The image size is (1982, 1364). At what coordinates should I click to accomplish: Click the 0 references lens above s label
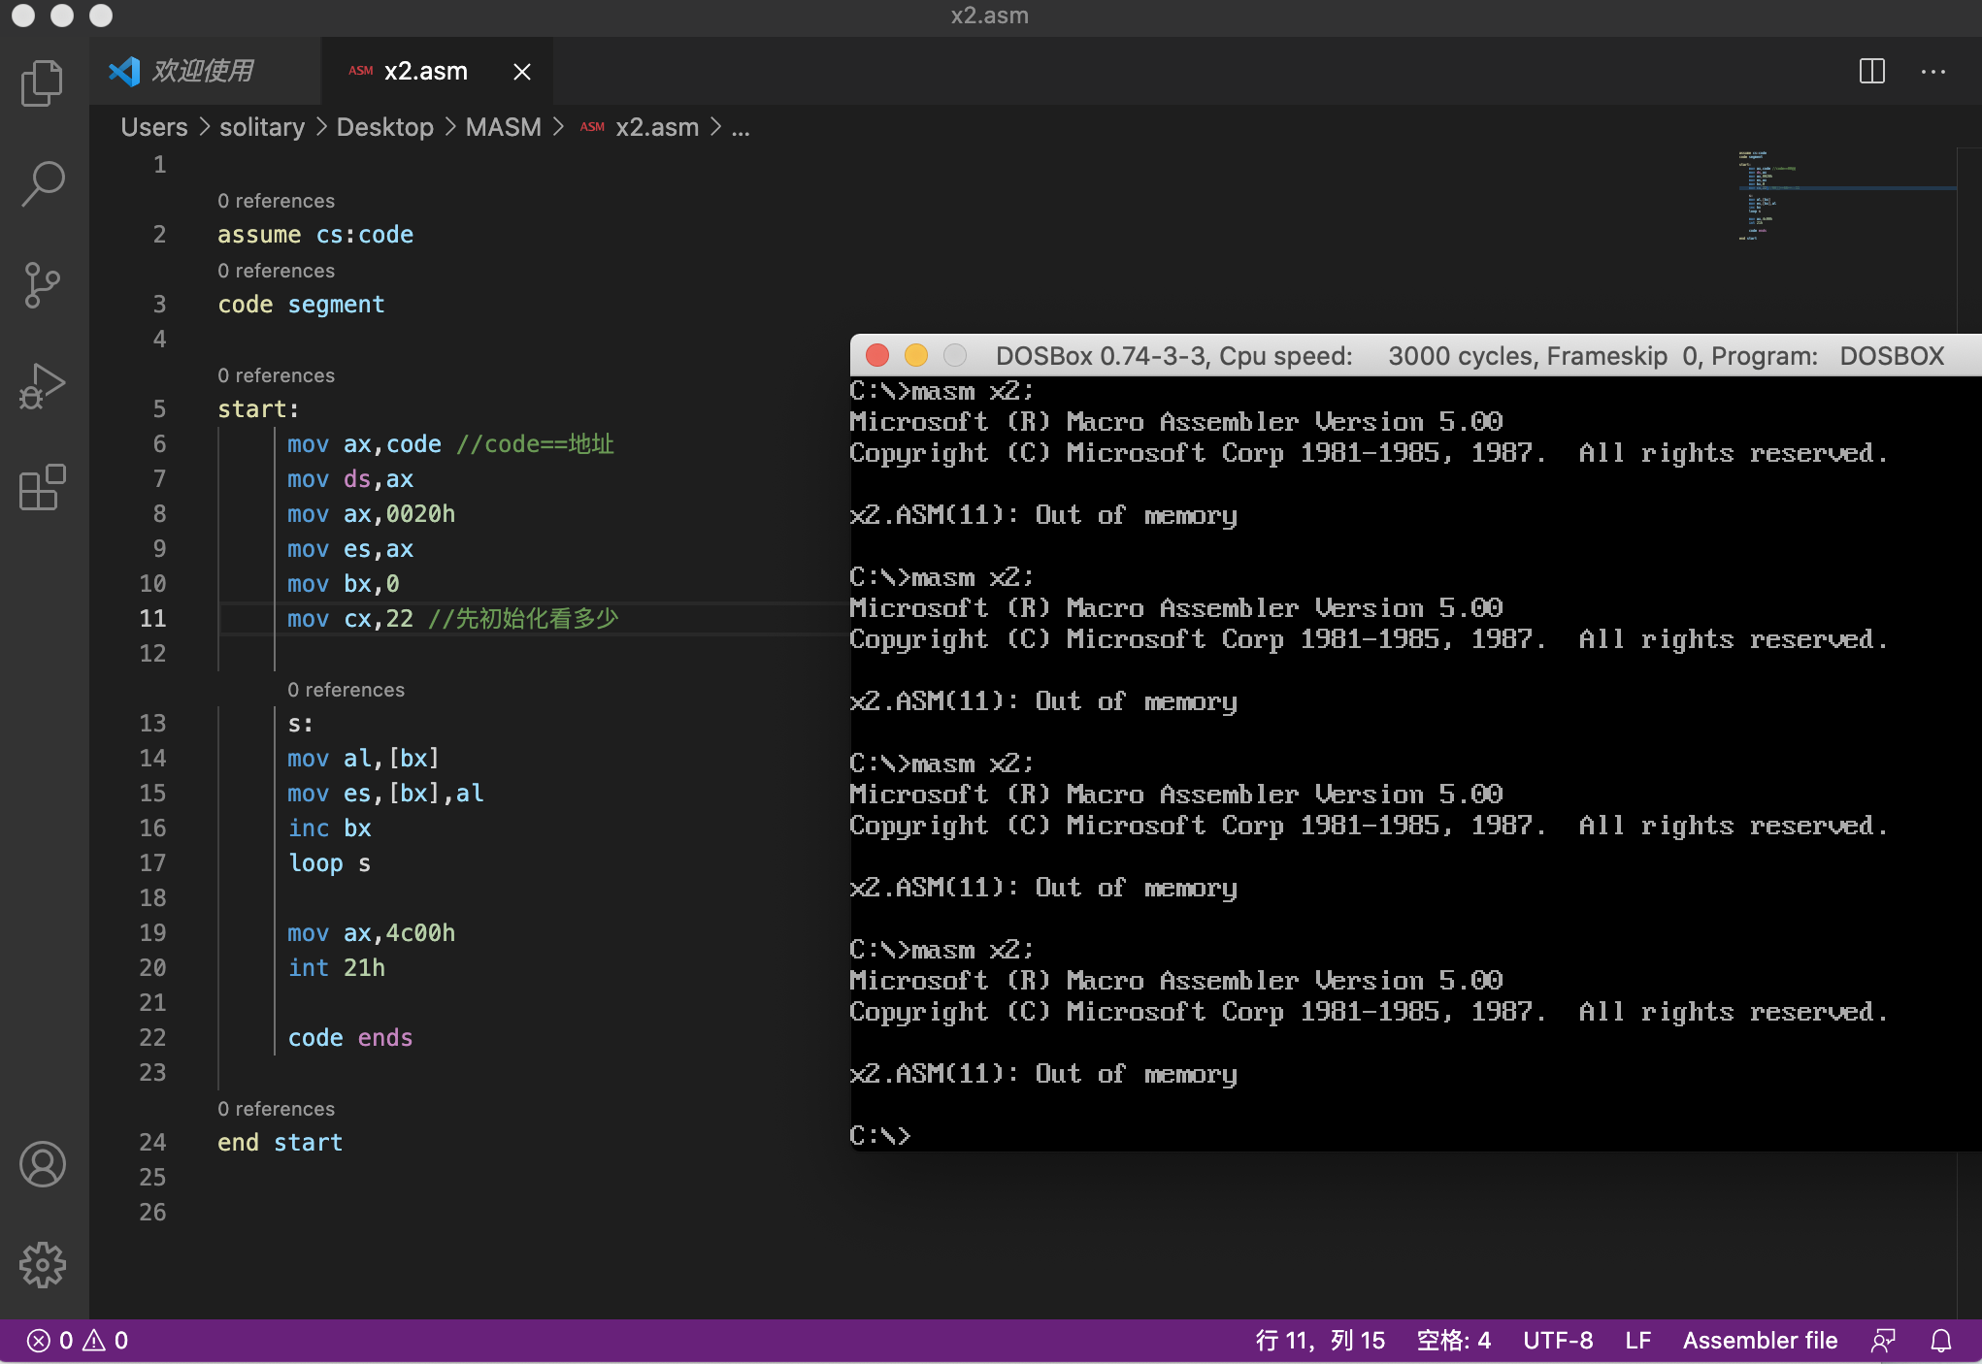[x=346, y=690]
